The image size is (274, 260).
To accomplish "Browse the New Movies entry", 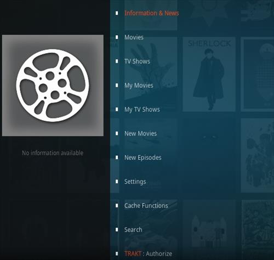I will (x=141, y=133).
